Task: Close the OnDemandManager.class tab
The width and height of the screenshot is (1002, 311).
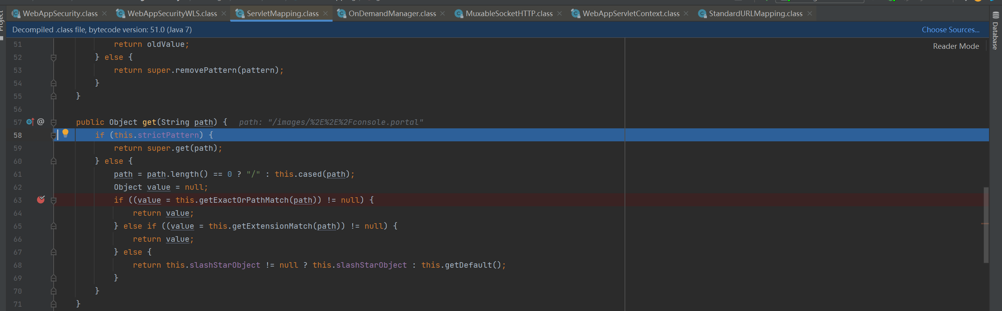Action: 443,13
